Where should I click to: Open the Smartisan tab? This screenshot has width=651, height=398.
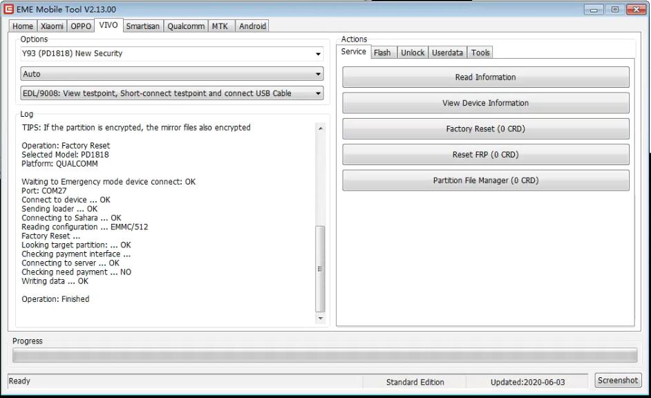pyautogui.click(x=143, y=26)
